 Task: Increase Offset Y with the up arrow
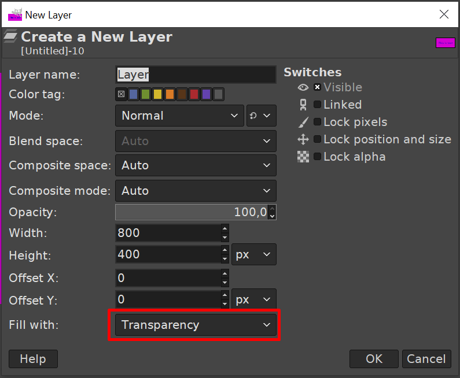coord(225,295)
